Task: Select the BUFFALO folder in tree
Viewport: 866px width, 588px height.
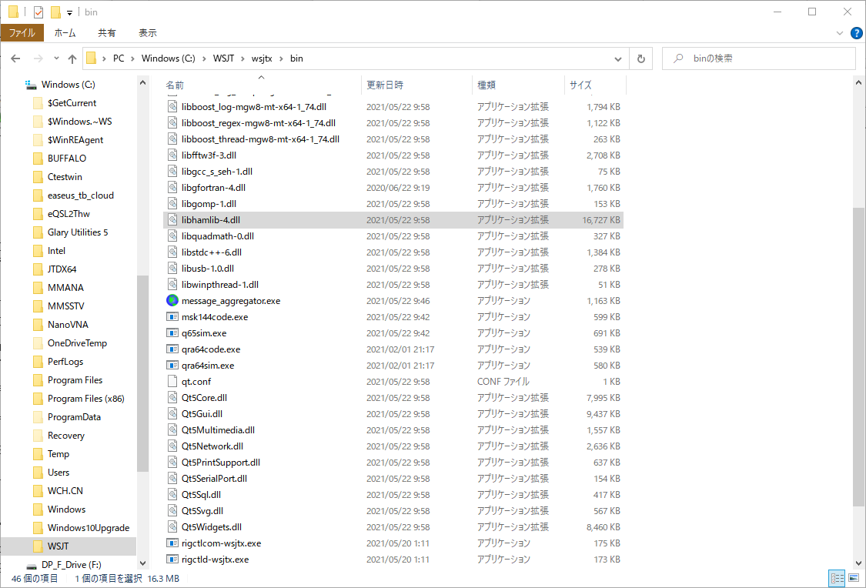Action: coord(67,159)
